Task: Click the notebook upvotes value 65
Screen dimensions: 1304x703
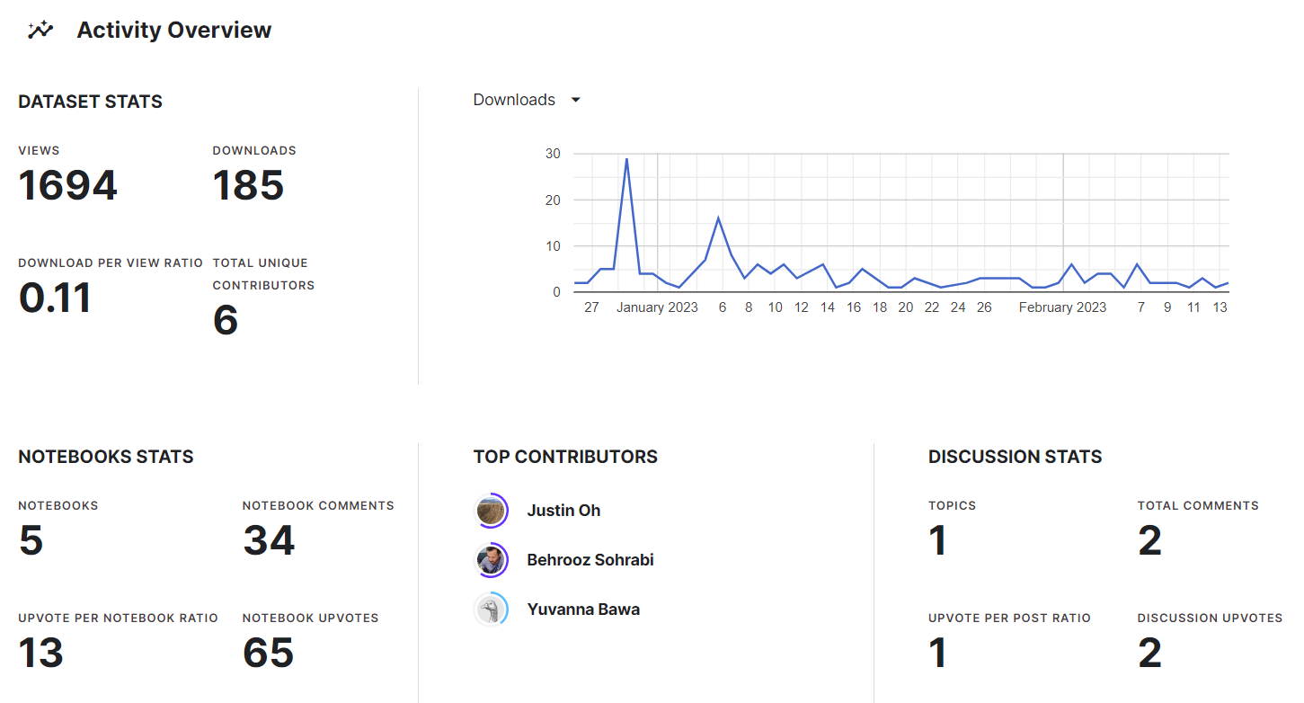Action: coord(269,653)
